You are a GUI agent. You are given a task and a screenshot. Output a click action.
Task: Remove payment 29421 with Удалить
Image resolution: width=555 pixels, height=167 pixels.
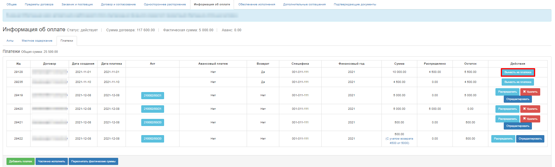(x=530, y=119)
